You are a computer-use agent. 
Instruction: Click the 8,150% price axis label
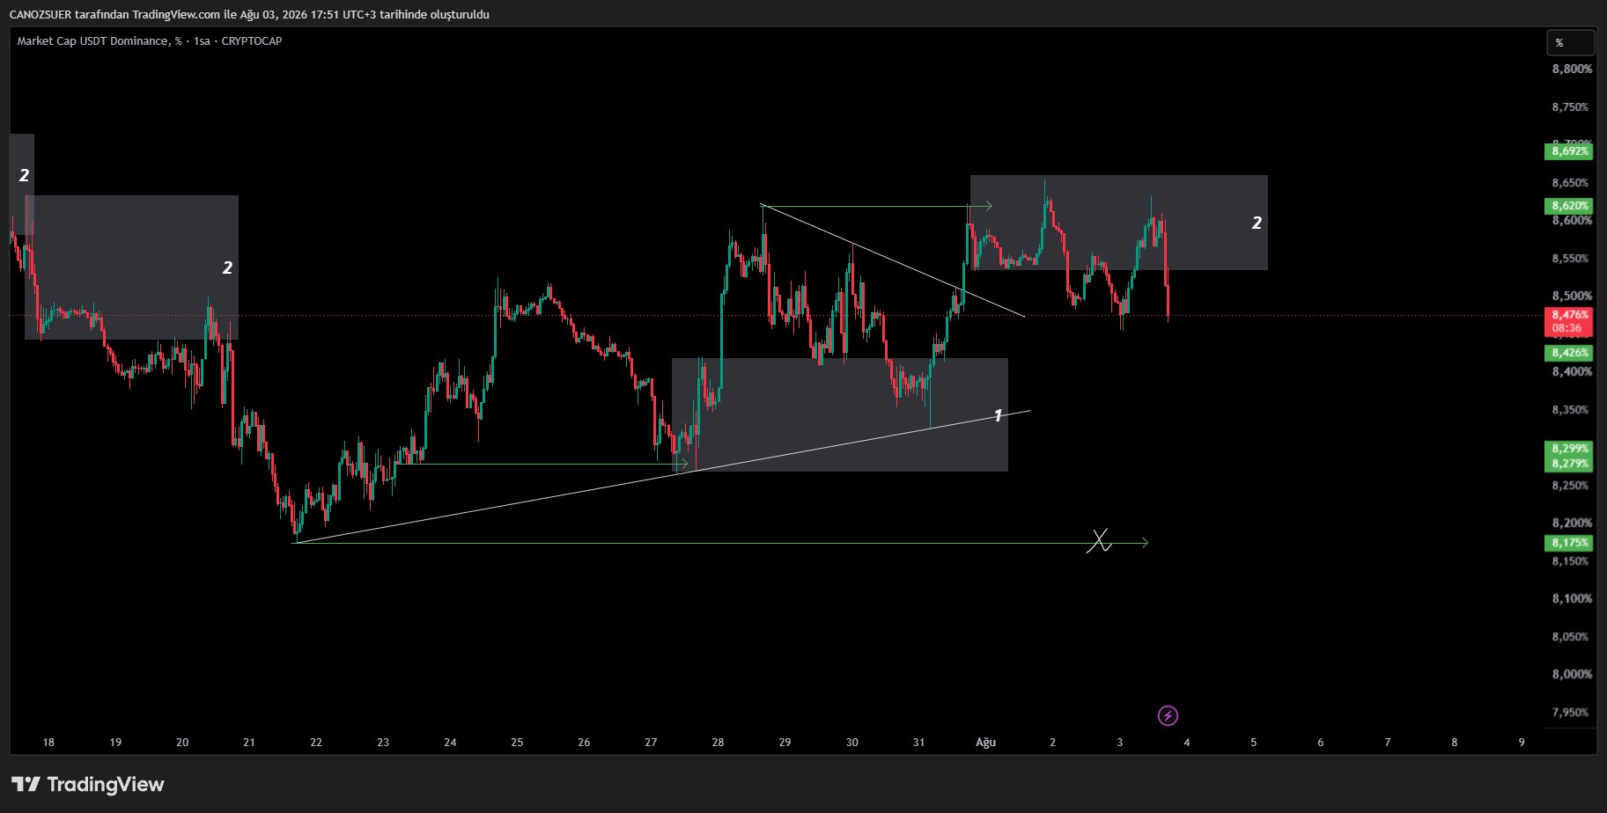(1572, 561)
